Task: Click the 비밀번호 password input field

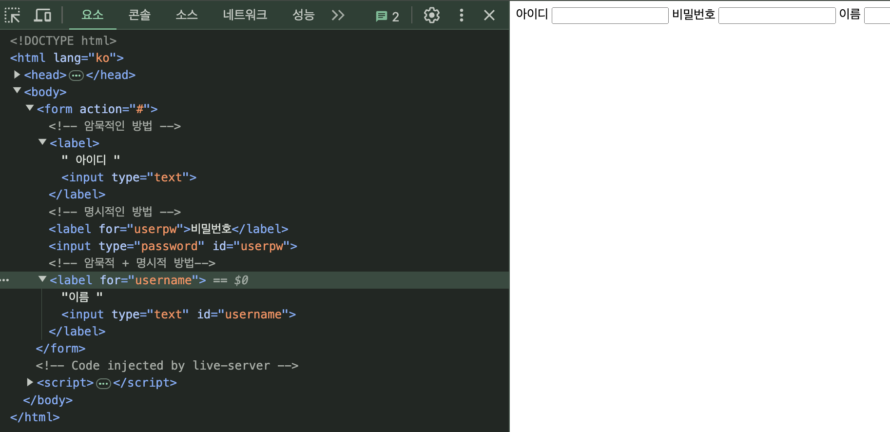Action: click(777, 16)
